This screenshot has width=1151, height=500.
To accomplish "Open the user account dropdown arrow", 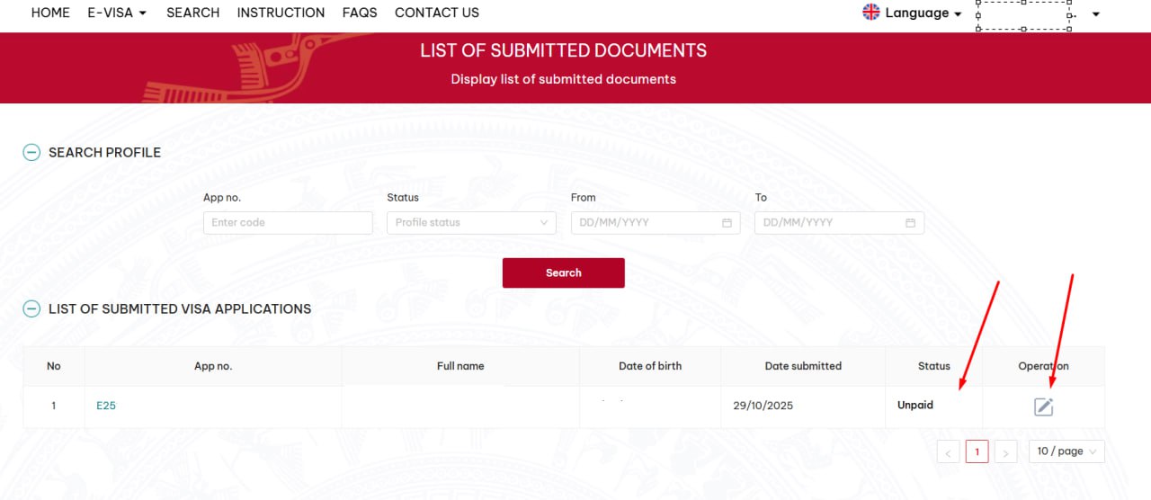I will (x=1095, y=14).
